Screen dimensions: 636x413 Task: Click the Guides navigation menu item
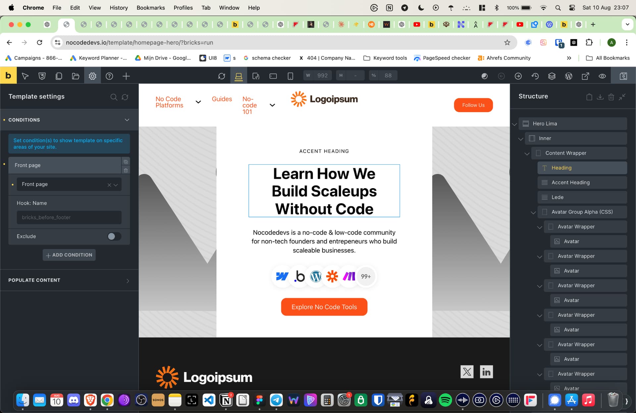[222, 99]
